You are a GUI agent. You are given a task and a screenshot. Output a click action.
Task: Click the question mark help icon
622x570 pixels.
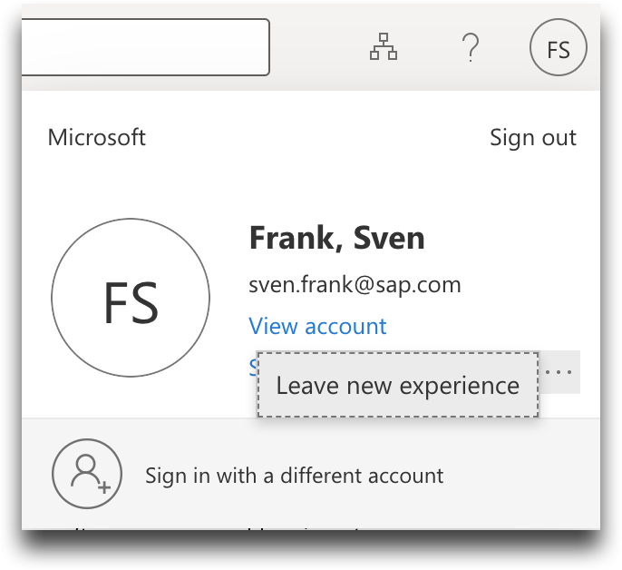pyautogui.click(x=470, y=47)
